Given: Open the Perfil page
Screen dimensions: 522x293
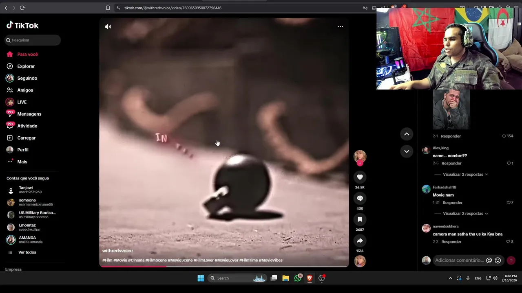Looking at the screenshot, I should click(x=22, y=150).
